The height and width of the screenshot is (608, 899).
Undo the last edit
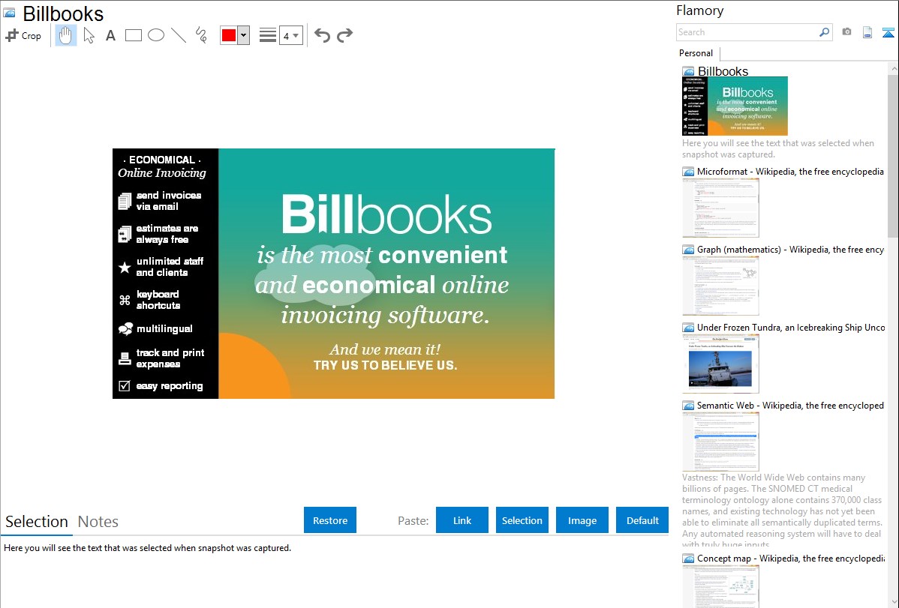tap(322, 35)
